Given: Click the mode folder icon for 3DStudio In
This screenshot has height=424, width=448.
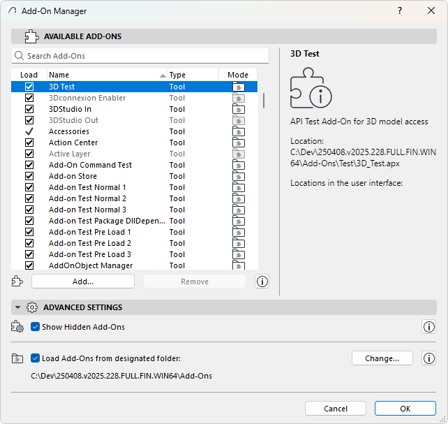Looking at the screenshot, I should tap(239, 109).
